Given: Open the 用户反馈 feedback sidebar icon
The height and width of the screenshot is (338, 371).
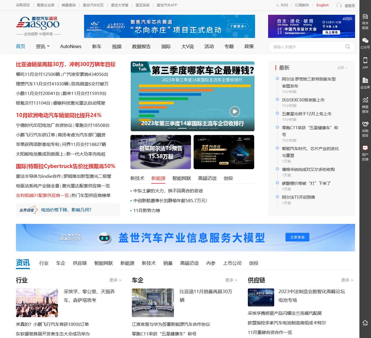Looking at the screenshot, I should [x=365, y=153].
